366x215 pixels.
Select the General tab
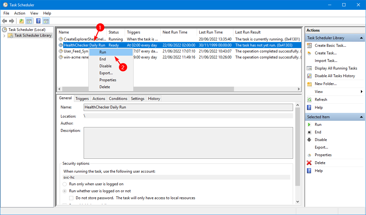coord(65,98)
